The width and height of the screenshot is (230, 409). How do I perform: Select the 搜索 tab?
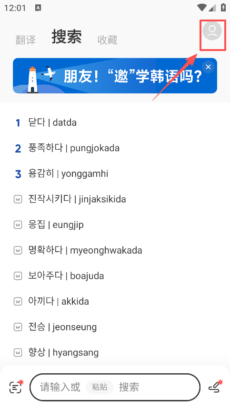67,36
